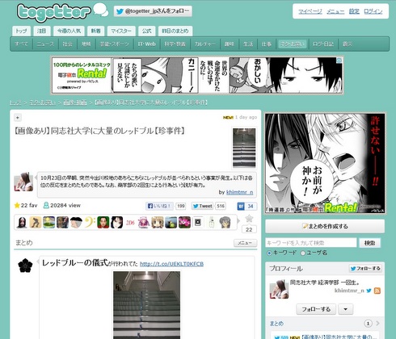Screen dimensions: 396x339
Task: Click the Renta! お前が神か sidebar ad
Action: [x=325, y=163]
